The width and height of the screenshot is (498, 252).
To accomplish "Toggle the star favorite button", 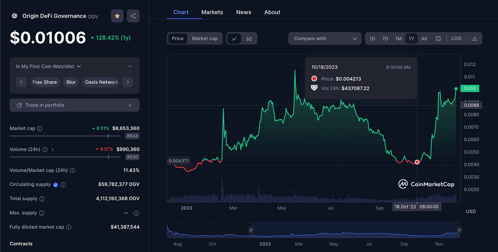I will [x=117, y=16].
